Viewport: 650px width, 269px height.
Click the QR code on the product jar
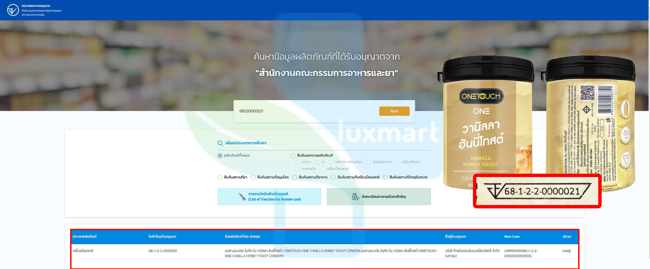click(x=587, y=92)
